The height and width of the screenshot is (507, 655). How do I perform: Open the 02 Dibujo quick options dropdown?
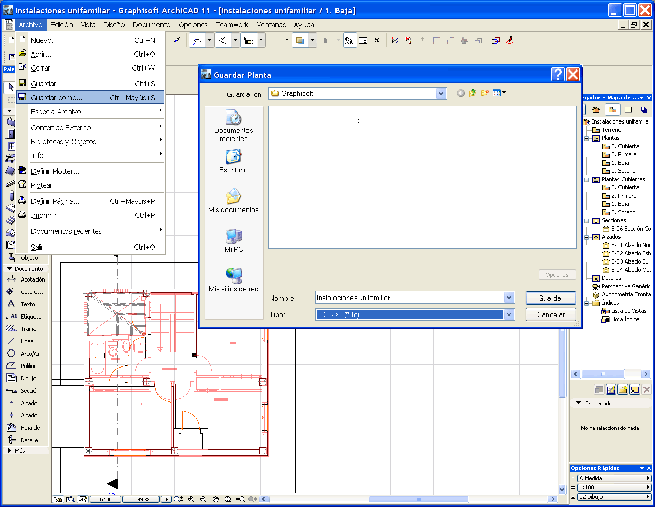614,497
